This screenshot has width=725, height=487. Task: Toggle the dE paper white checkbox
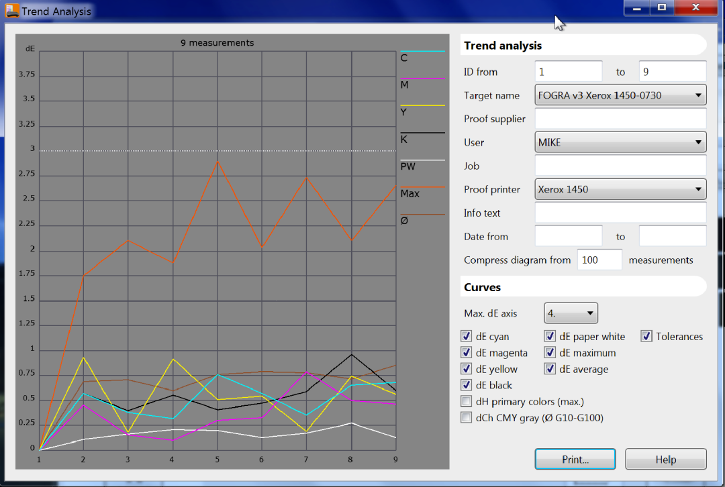tap(550, 337)
